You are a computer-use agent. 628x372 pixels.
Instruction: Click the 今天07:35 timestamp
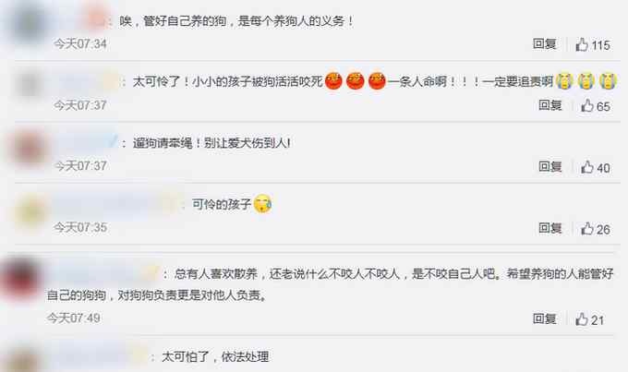[80, 227]
